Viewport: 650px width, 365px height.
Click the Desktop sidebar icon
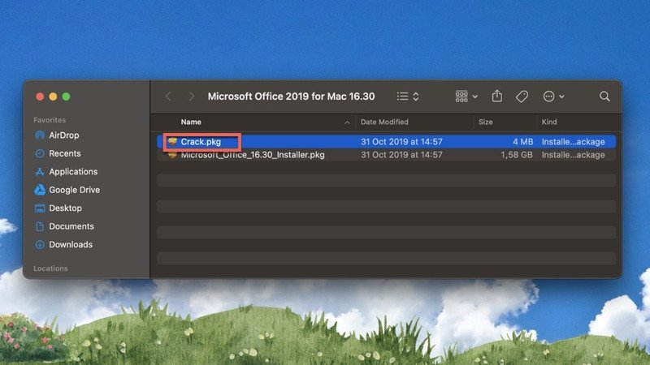[40, 208]
